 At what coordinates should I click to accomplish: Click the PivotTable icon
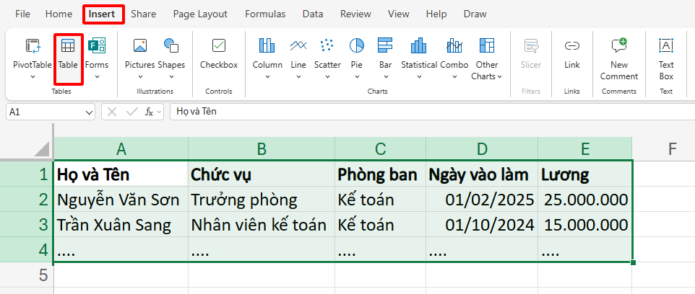point(33,46)
